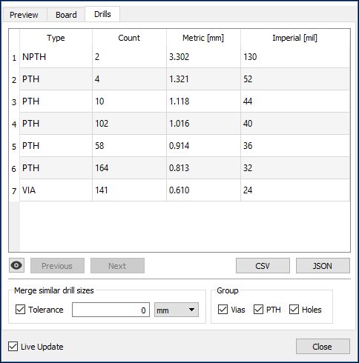The image size is (359, 363).
Task: Select the count cell showing 164
Action: coord(129,168)
